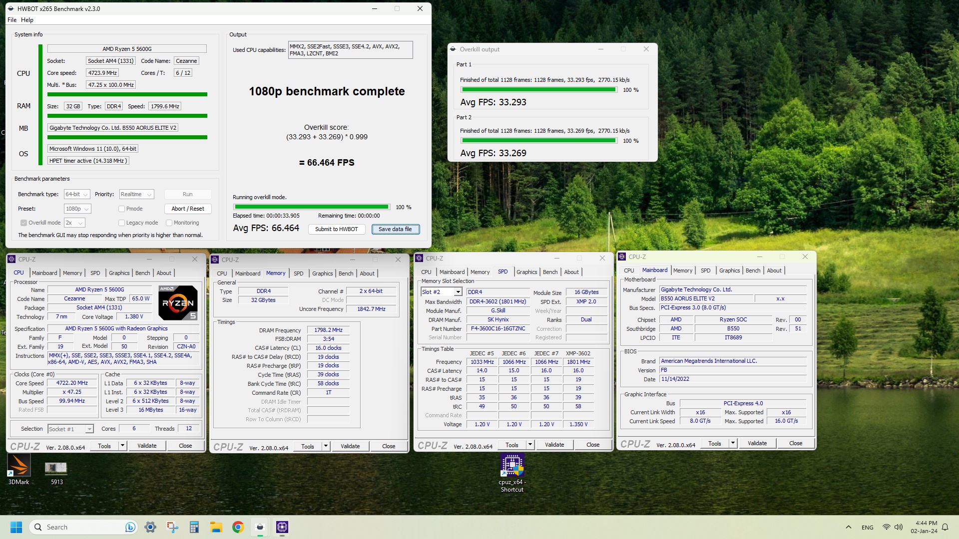The width and height of the screenshot is (959, 539).
Task: Click the Running overkill mode progress bar
Action: [x=312, y=207]
